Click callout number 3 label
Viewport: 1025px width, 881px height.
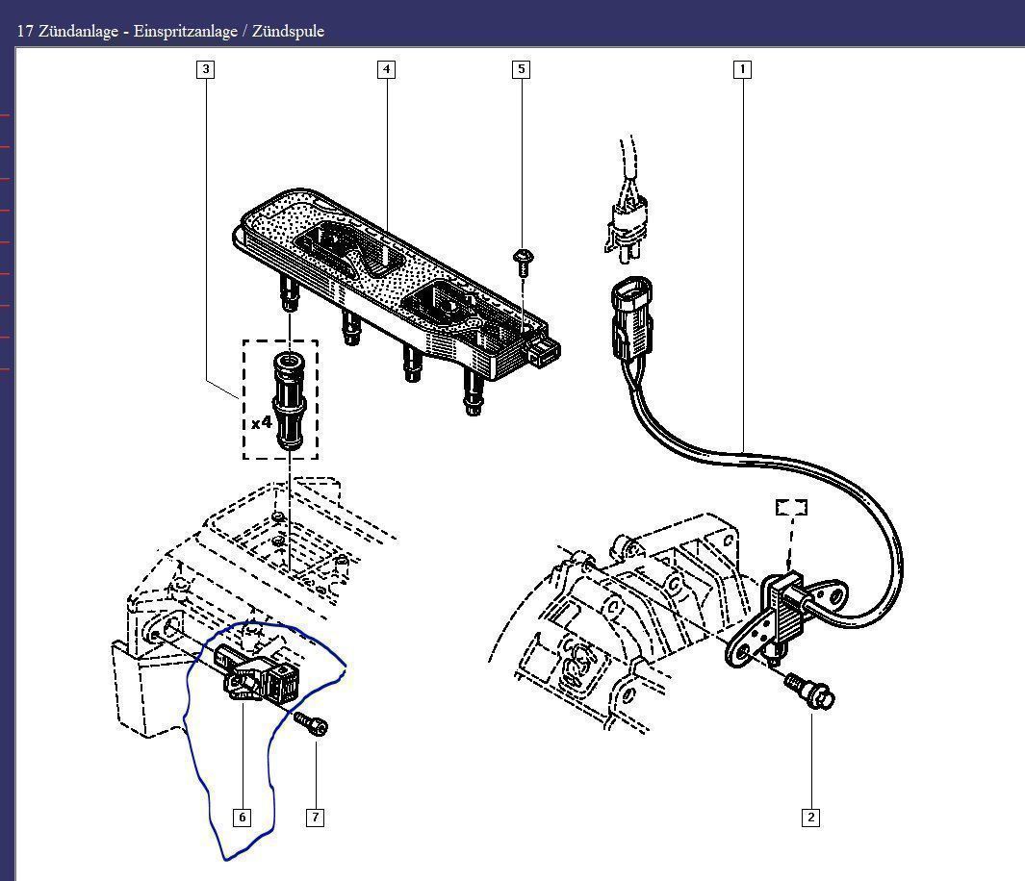tap(205, 69)
